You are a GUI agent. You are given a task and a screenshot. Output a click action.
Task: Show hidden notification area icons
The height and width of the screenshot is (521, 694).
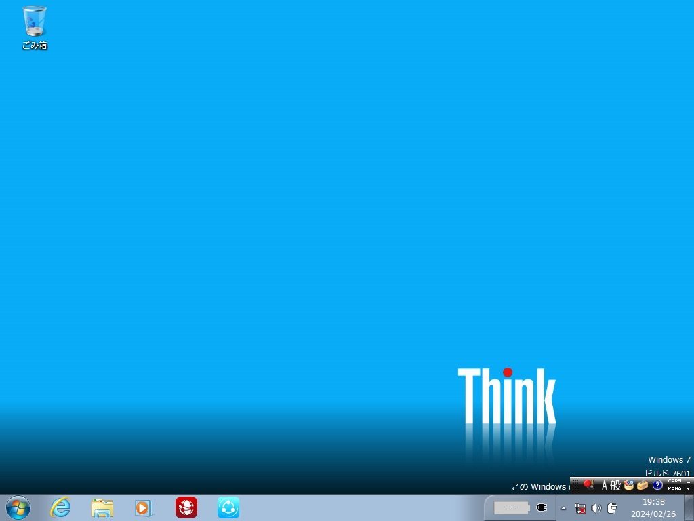tap(563, 508)
